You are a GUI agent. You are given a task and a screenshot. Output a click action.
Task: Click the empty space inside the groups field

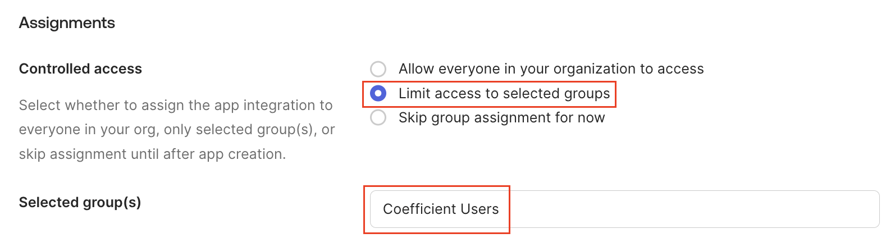tap(674, 209)
